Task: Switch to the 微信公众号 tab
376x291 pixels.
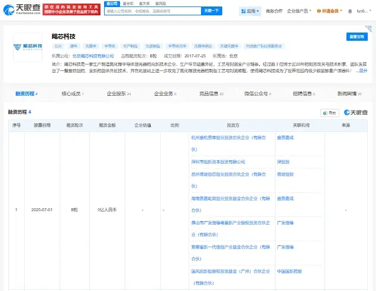Action: pyautogui.click(x=258, y=93)
